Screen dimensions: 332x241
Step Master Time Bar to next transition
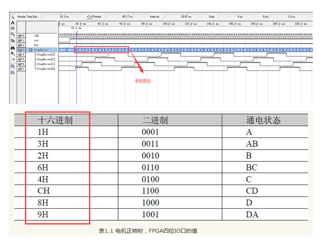point(91,18)
